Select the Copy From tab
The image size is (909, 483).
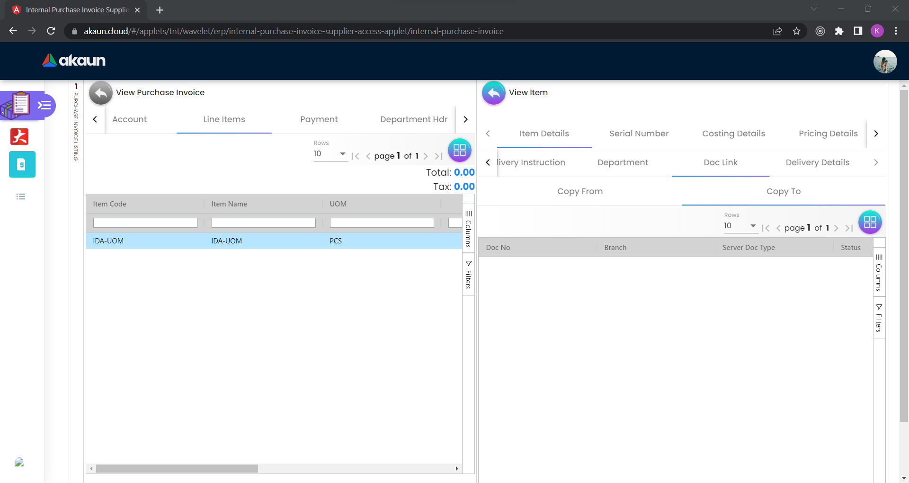pos(579,191)
